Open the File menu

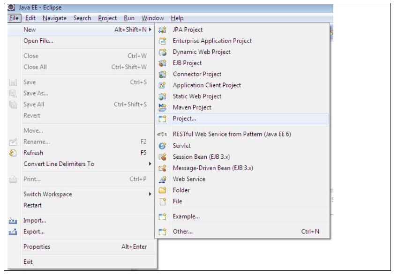click(14, 18)
